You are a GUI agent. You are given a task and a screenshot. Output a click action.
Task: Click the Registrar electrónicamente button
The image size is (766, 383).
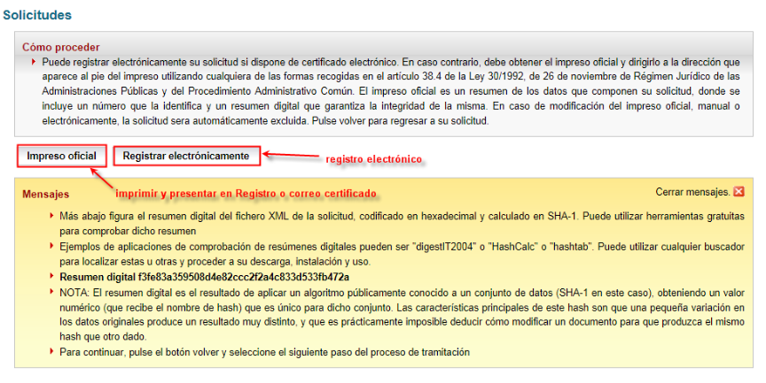186,156
